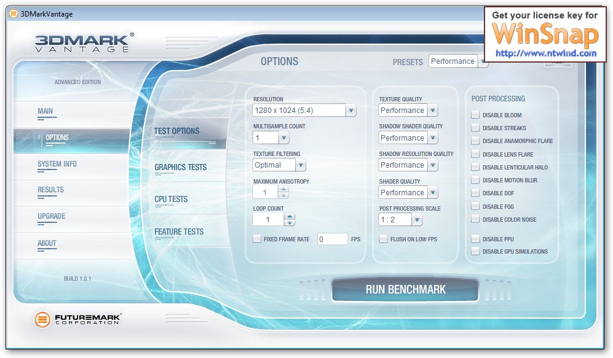
Task: Open the System Info section
Action: (72, 166)
